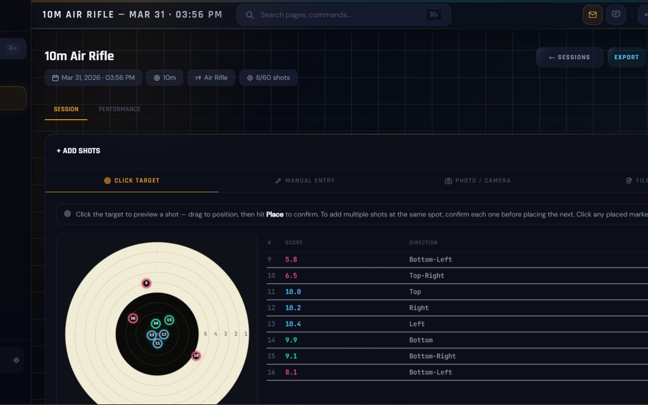Select shot marker 10 near black edge
The image size is (648, 405).
click(196, 356)
